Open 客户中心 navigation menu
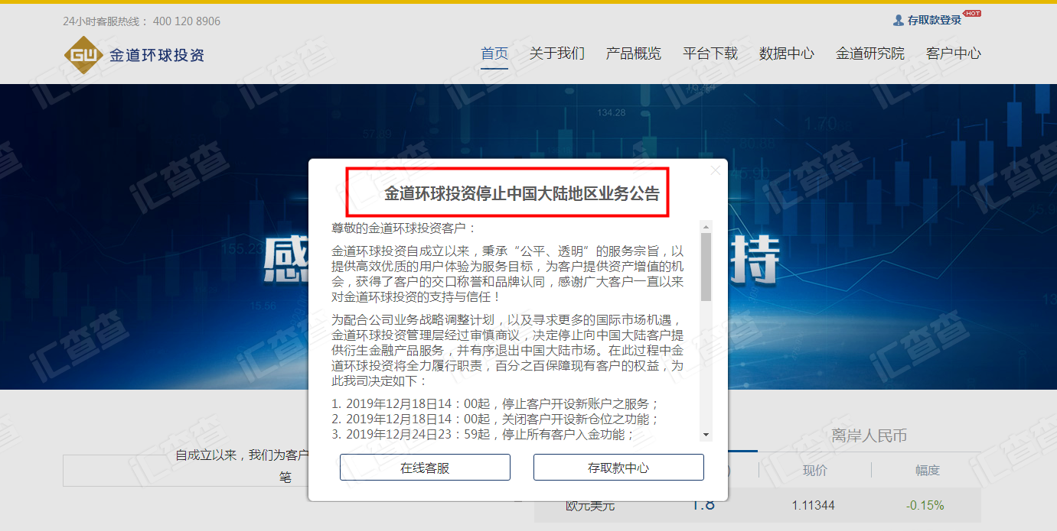Image resolution: width=1057 pixels, height=531 pixels. click(954, 53)
